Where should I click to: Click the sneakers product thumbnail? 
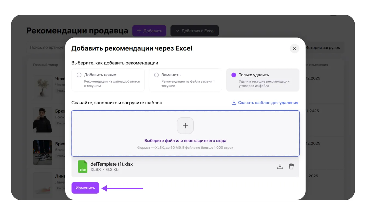click(42, 153)
